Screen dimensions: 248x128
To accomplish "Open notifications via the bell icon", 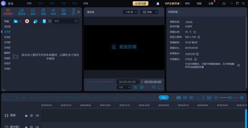I will pyautogui.click(x=158, y=4).
